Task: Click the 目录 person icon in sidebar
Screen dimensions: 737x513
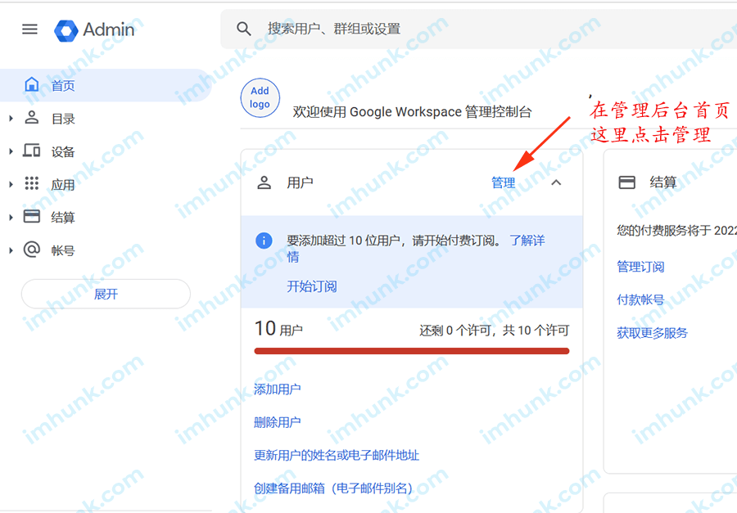Action: point(31,118)
